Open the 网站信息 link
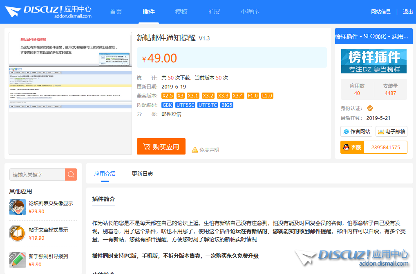416x274 pixels. 381,12
